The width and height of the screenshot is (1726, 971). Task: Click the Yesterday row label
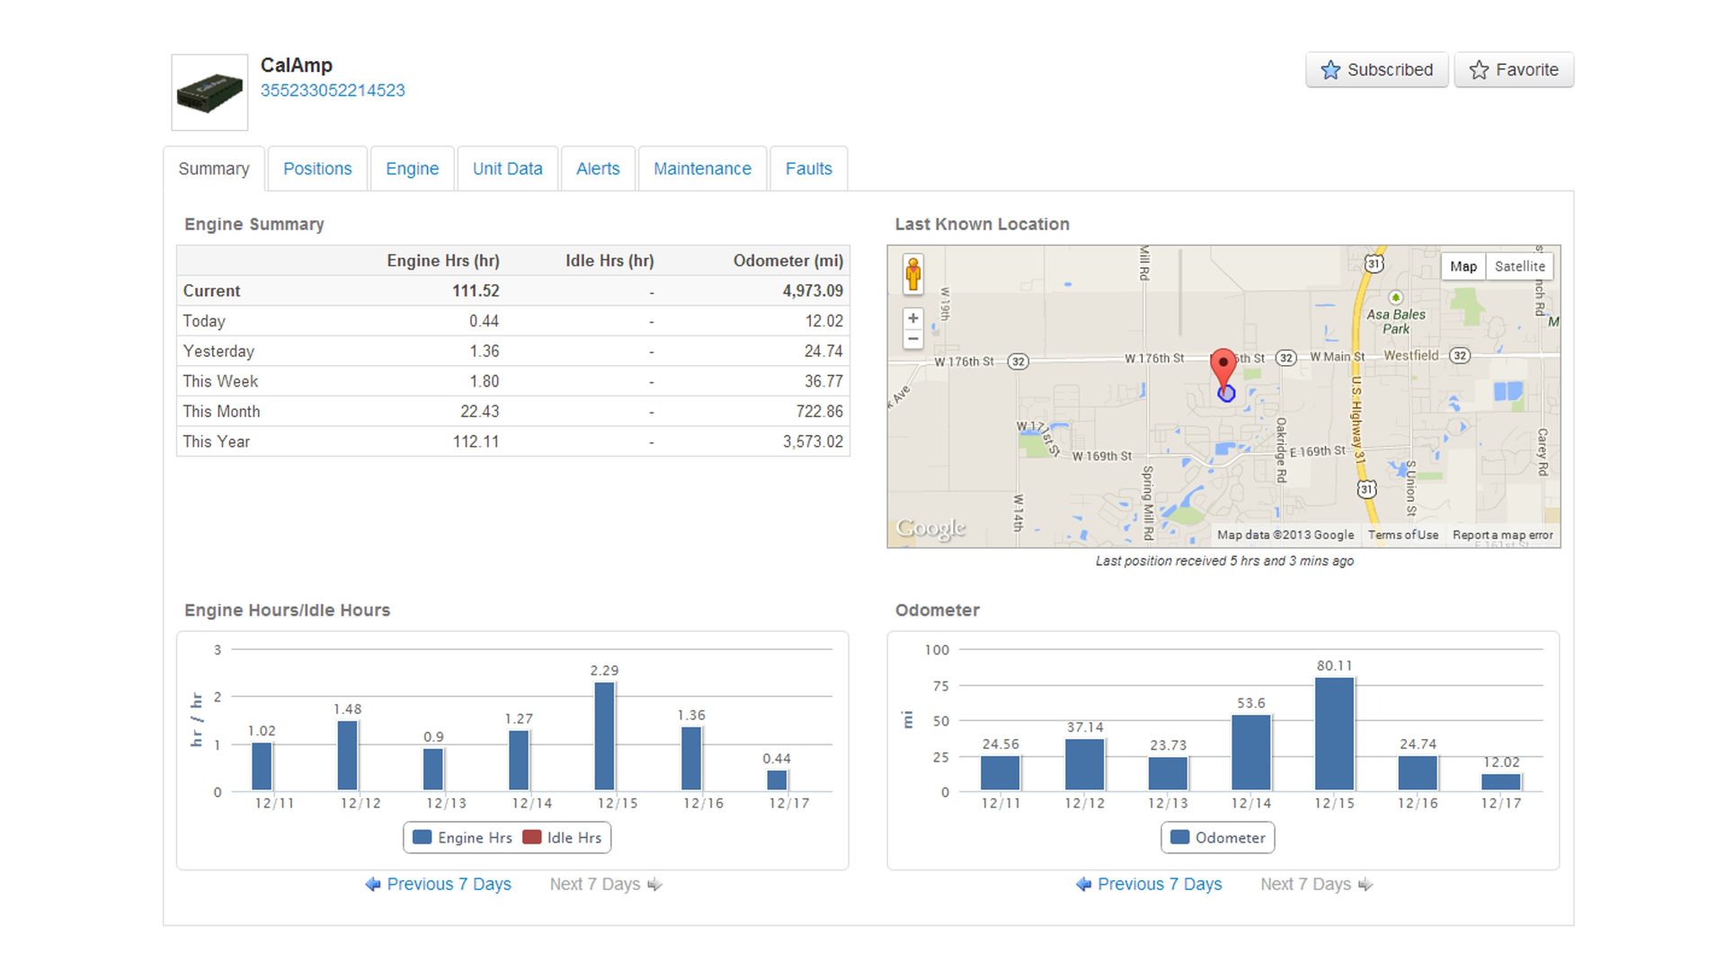point(218,352)
